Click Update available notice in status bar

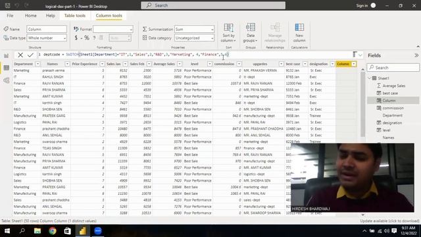pos(389,221)
